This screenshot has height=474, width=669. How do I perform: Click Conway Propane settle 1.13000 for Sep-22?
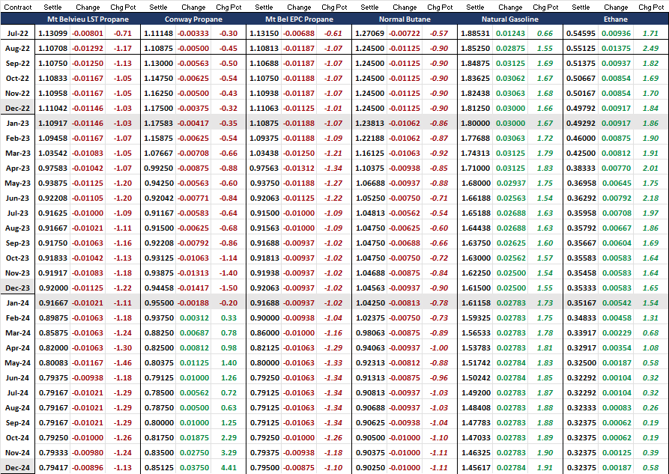[158, 63]
